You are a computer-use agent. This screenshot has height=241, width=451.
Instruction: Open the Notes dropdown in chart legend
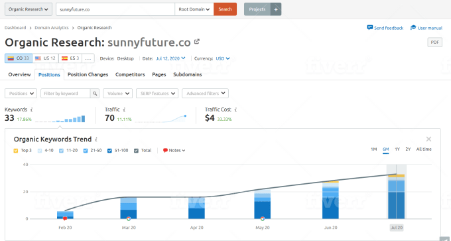pyautogui.click(x=174, y=150)
